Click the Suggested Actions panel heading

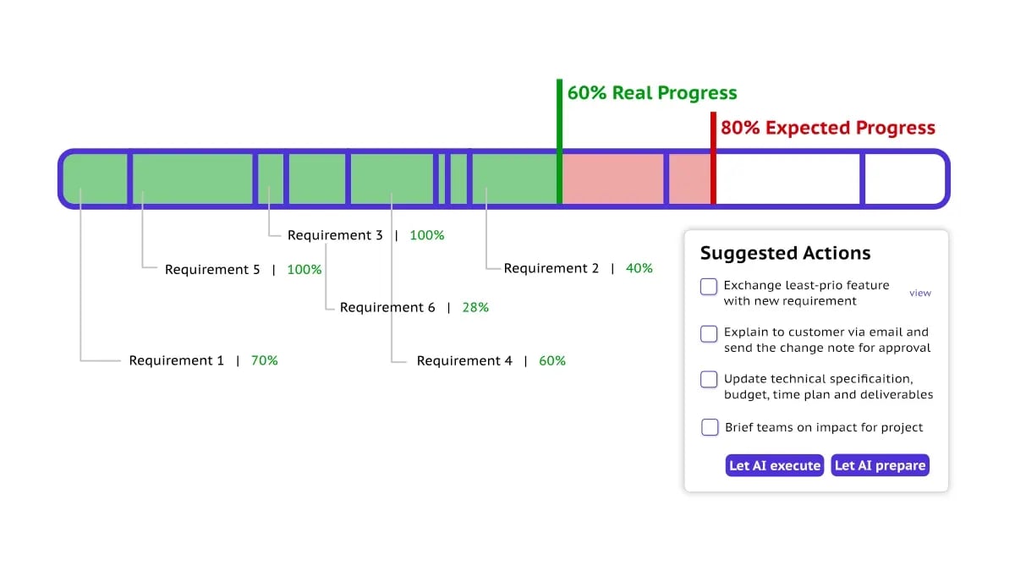(x=786, y=253)
